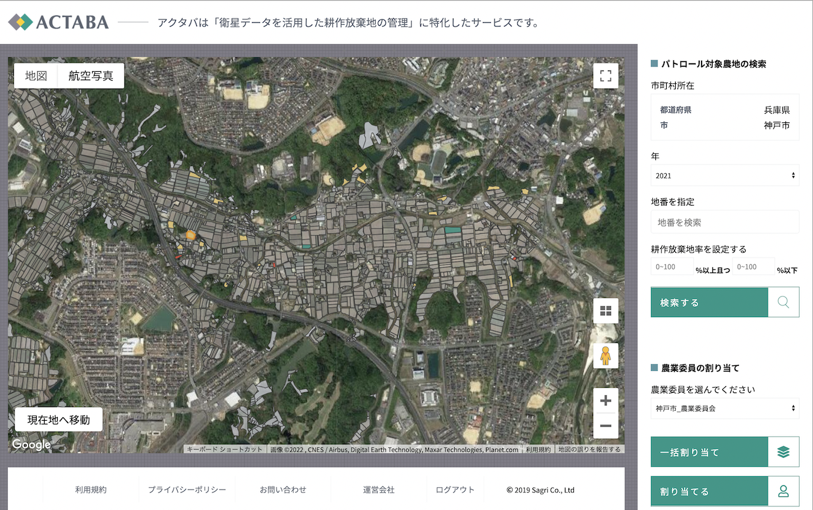This screenshot has height=510, width=813.
Task: Click the magnifier search icon
Action: click(783, 302)
